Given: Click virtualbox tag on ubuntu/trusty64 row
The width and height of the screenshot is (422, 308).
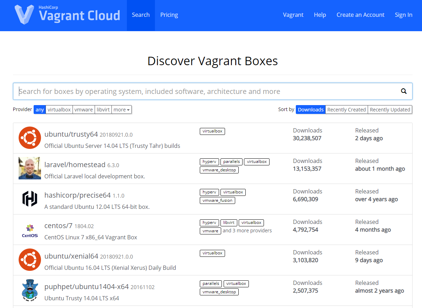Looking at the screenshot, I should coord(212,131).
